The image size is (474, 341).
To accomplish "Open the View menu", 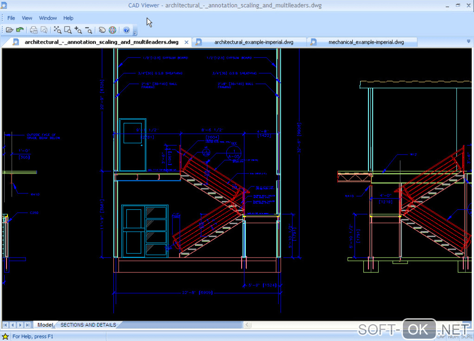I will [x=27, y=18].
